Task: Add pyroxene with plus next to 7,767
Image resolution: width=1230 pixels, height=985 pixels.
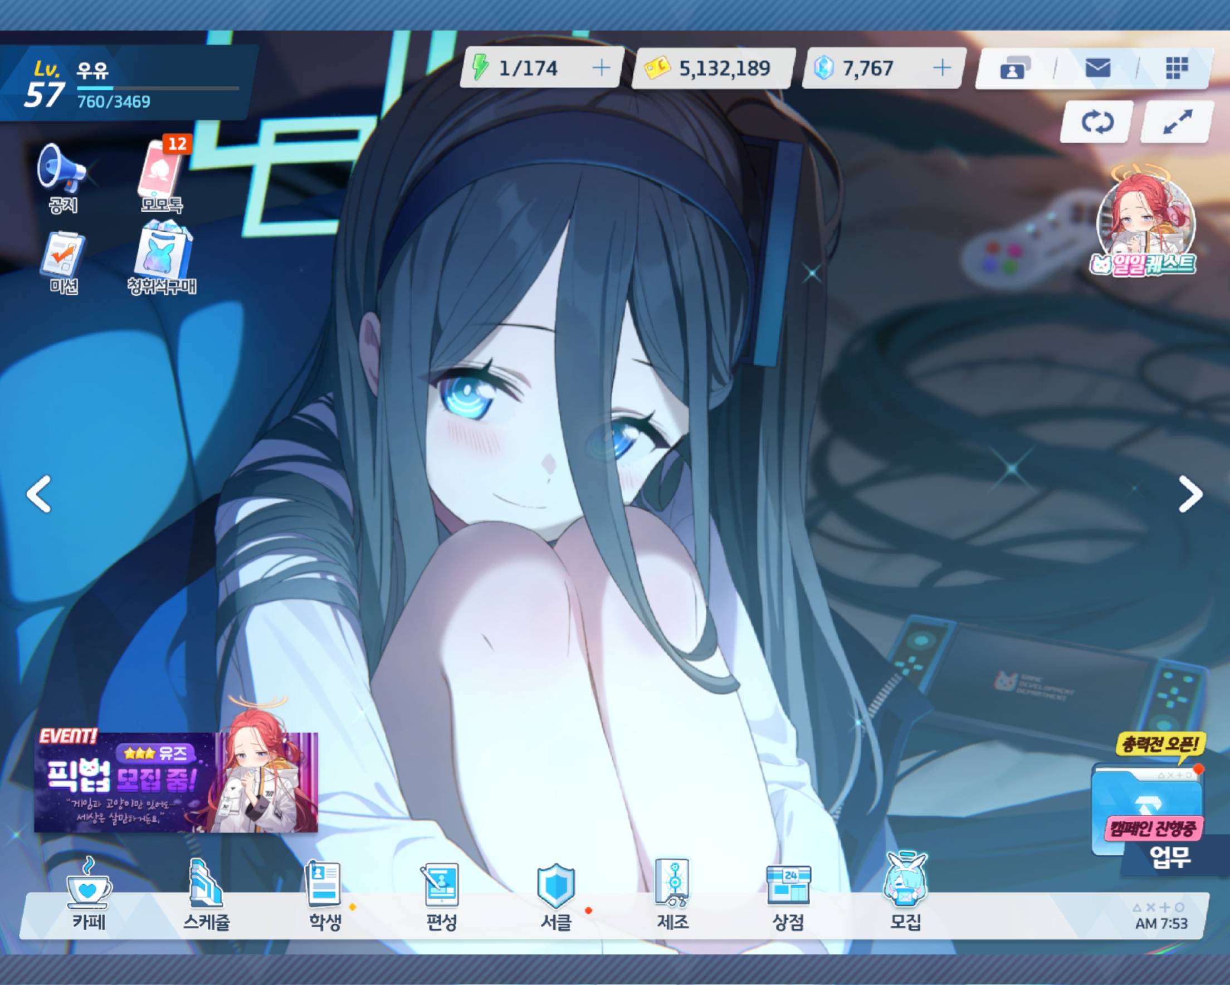Action: (x=942, y=68)
